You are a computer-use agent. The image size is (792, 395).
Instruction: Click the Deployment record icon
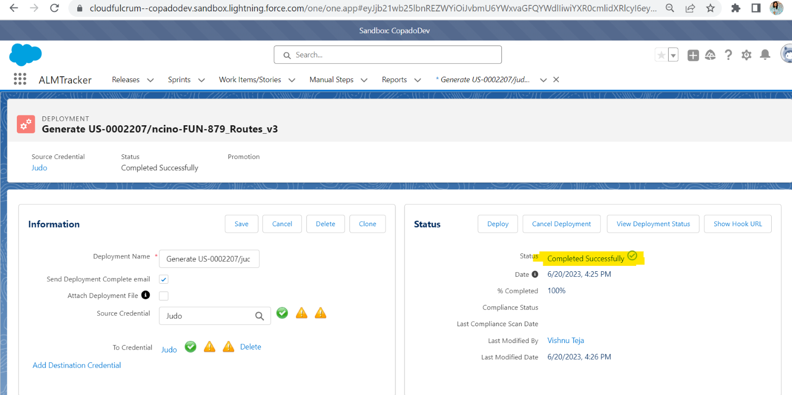pyautogui.click(x=26, y=124)
